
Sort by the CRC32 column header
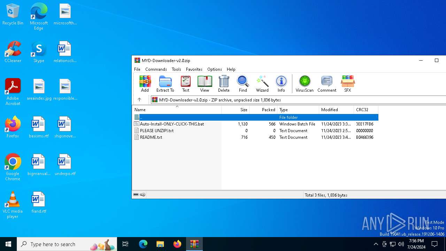pyautogui.click(x=366, y=109)
